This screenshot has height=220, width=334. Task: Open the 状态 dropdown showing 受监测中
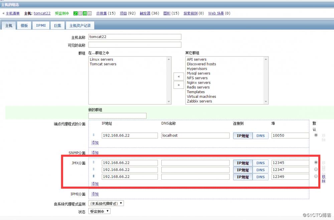coord(99,211)
